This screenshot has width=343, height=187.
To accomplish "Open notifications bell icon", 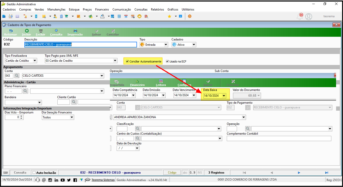I will click(x=300, y=16).
